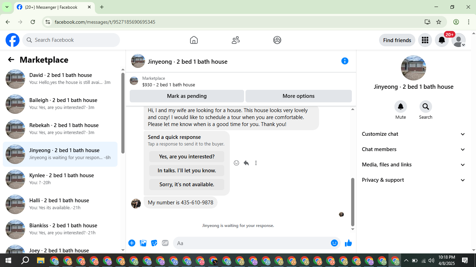The width and height of the screenshot is (476, 267).
Task: Open Rebekah 2 bed 1 bath house chat
Action: click(x=60, y=129)
